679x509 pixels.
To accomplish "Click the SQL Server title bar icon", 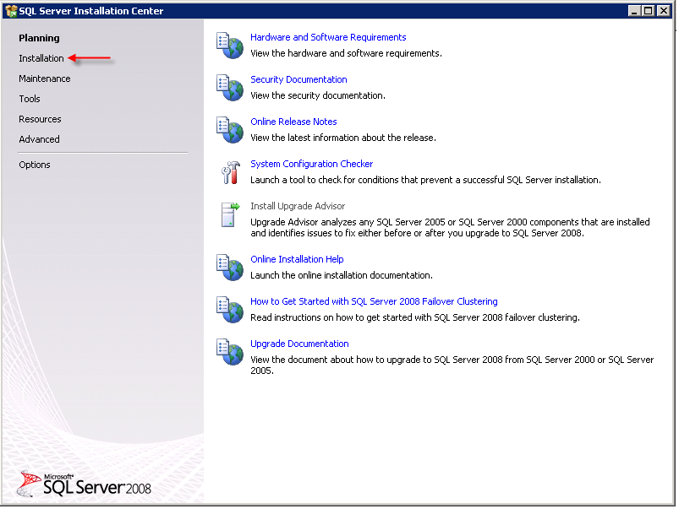I will tap(11, 11).
